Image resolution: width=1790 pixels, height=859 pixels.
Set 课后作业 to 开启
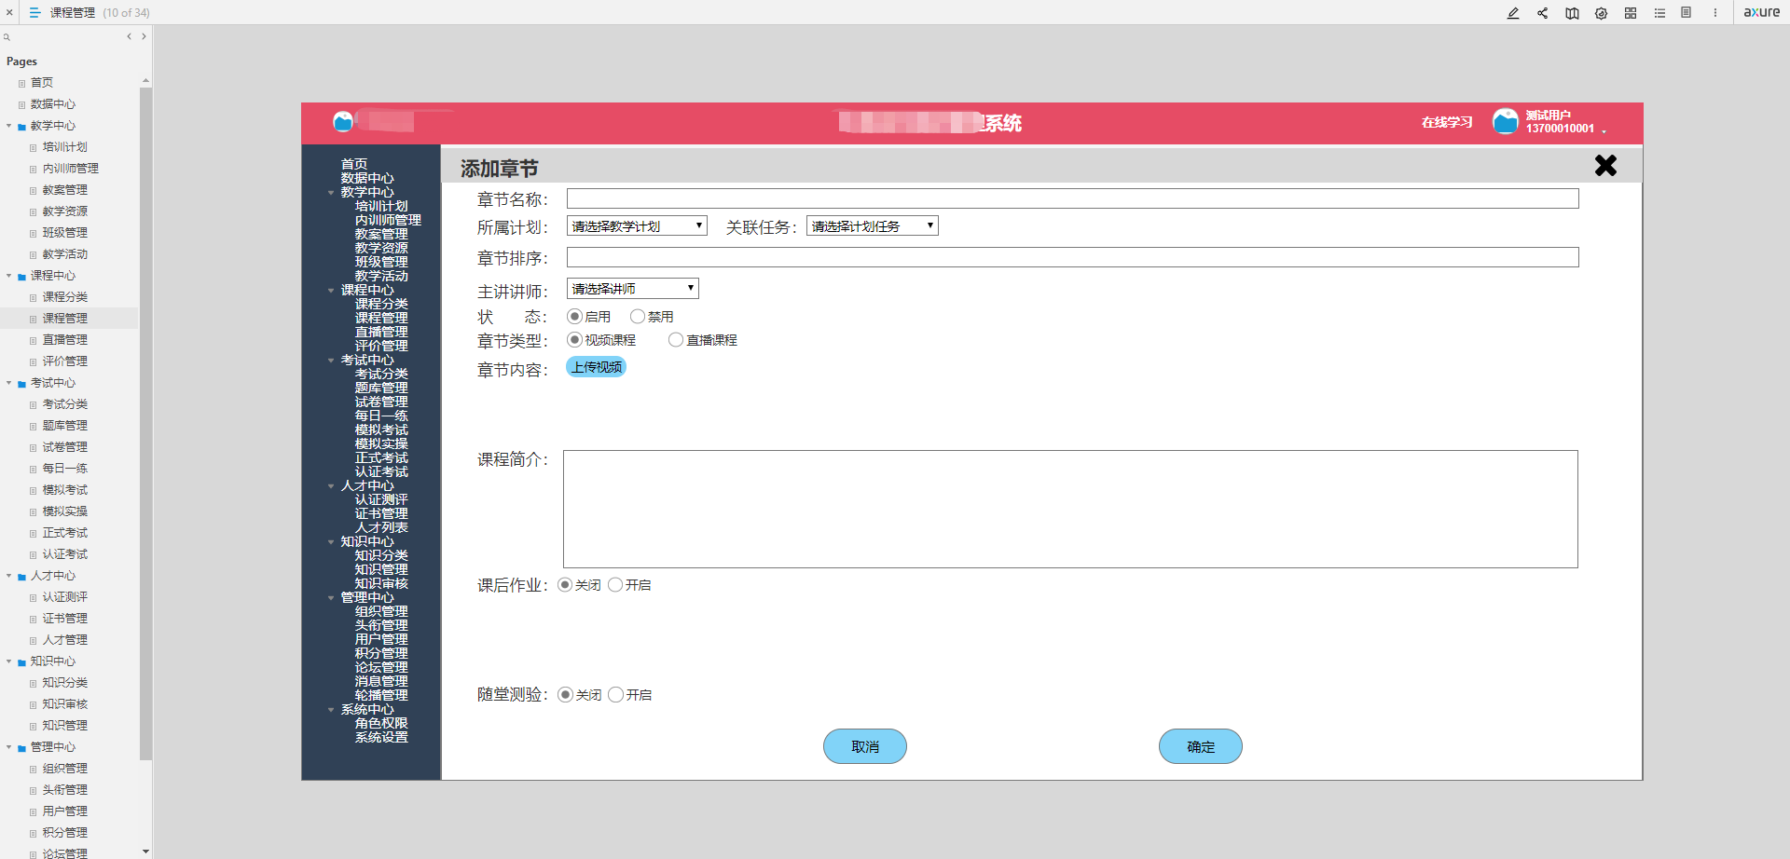[x=615, y=585]
